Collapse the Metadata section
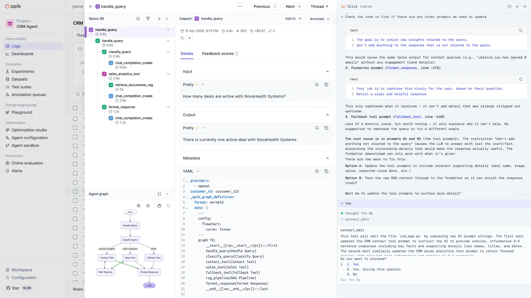531x298 pixels. click(x=327, y=158)
